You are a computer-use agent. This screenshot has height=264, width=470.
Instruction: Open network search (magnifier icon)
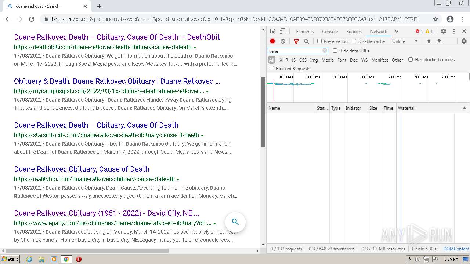307,41
